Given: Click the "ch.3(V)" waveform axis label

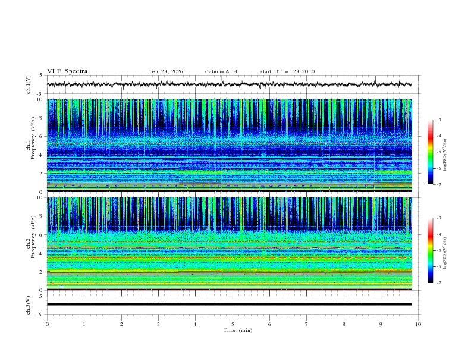Looking at the screenshot, I should pyautogui.click(x=29, y=305).
